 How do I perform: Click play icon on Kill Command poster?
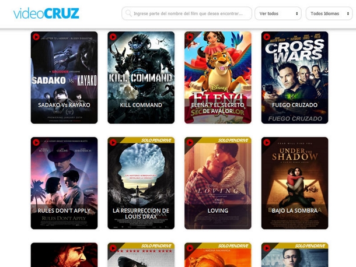[113, 37]
